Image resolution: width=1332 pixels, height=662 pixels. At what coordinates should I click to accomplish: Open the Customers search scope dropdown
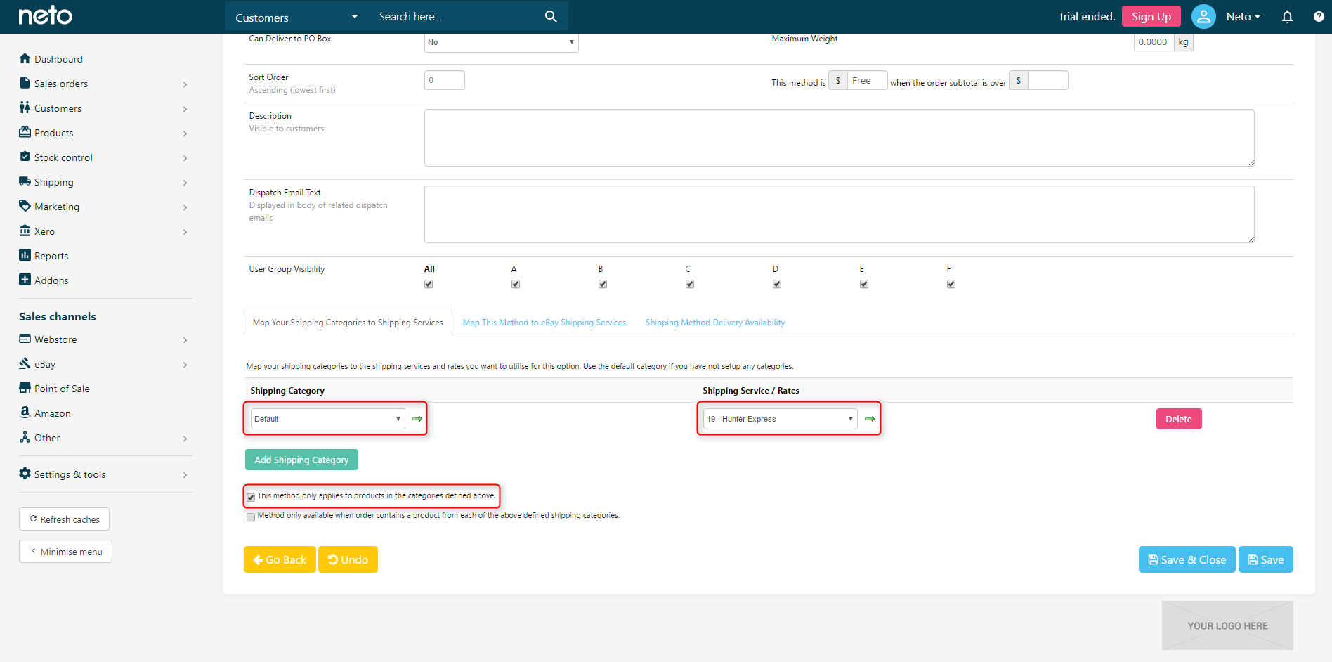pos(296,17)
